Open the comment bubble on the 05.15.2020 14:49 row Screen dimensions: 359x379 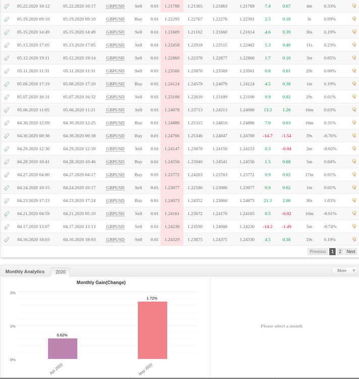354,32
